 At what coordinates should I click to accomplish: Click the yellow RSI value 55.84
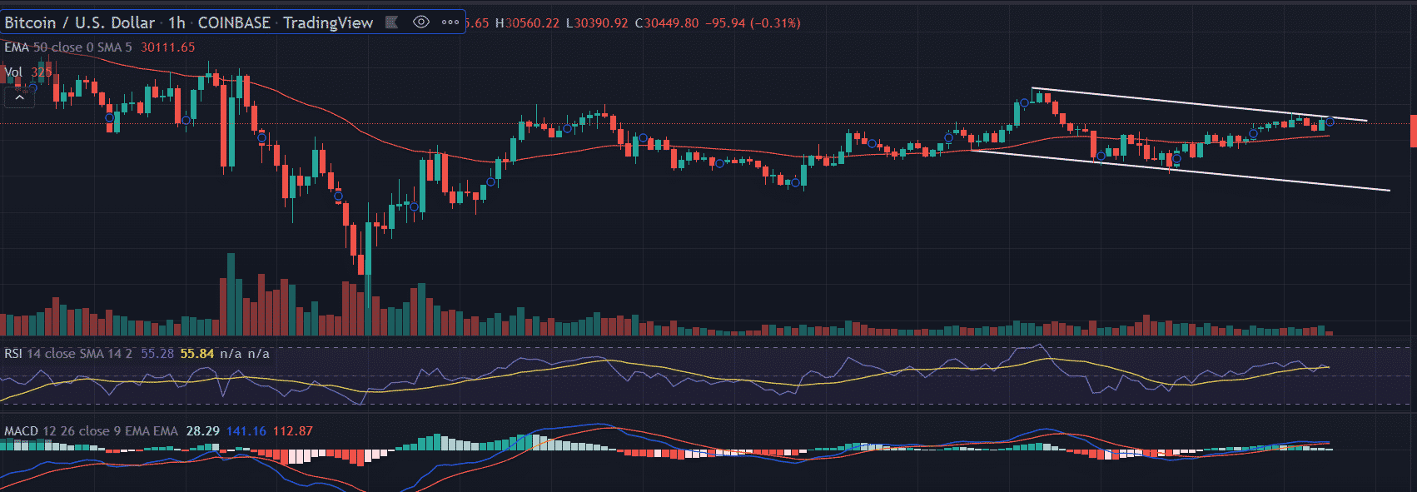click(x=197, y=354)
